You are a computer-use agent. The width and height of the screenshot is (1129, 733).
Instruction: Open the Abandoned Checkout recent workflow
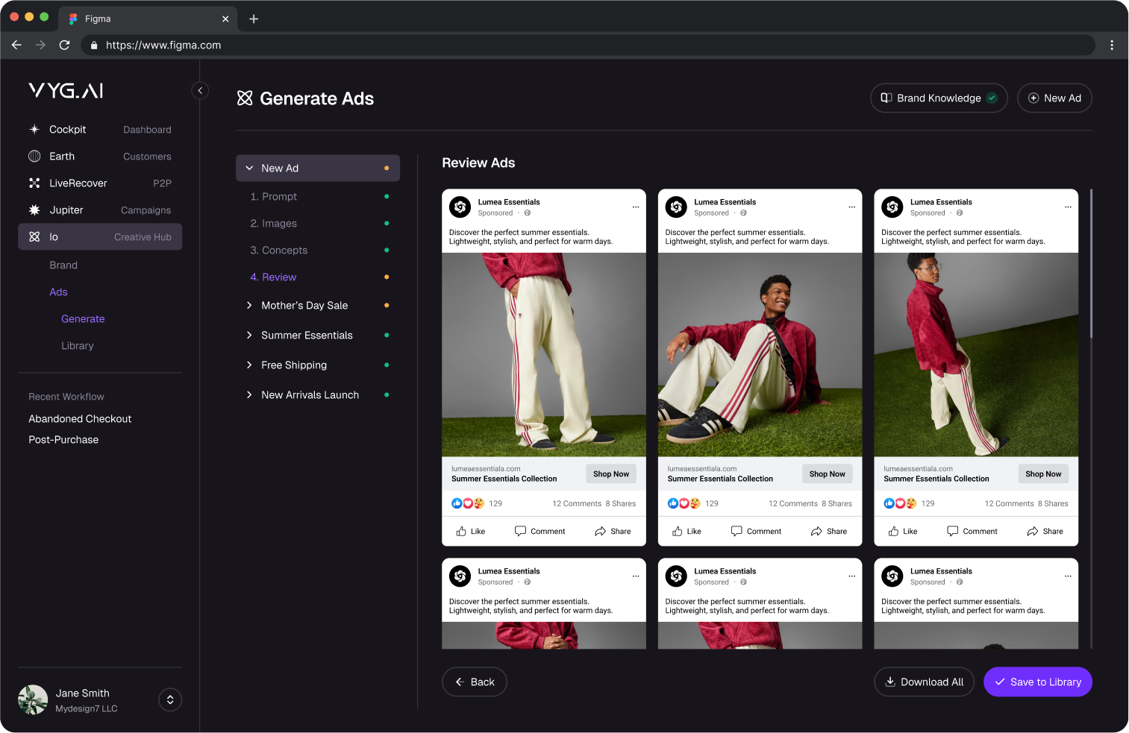click(80, 418)
